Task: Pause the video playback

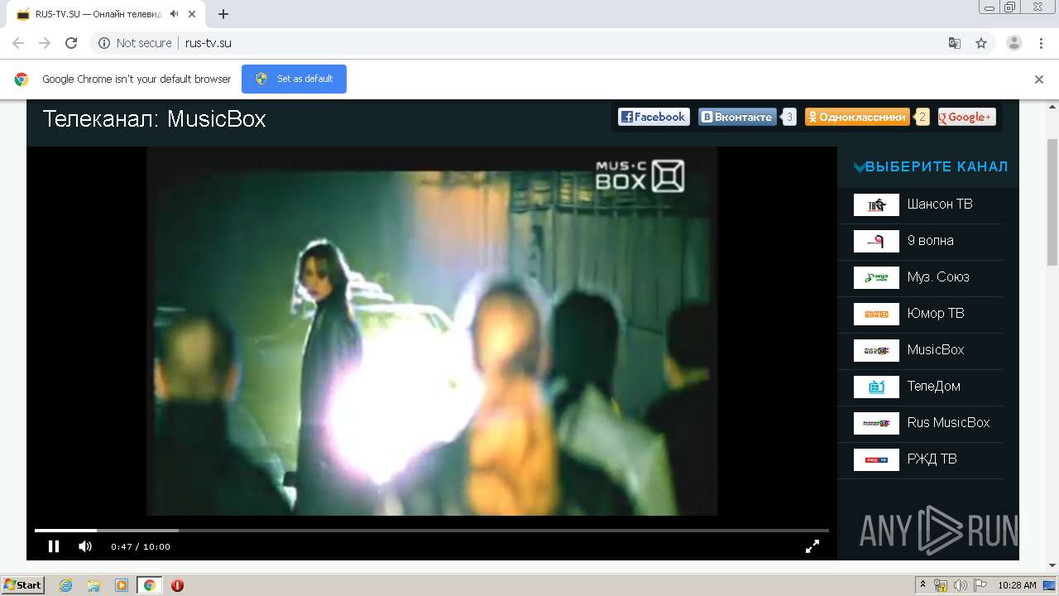Action: click(x=54, y=546)
